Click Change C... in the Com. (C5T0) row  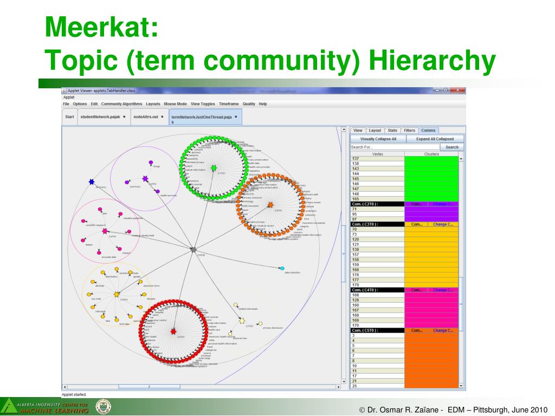click(x=443, y=330)
